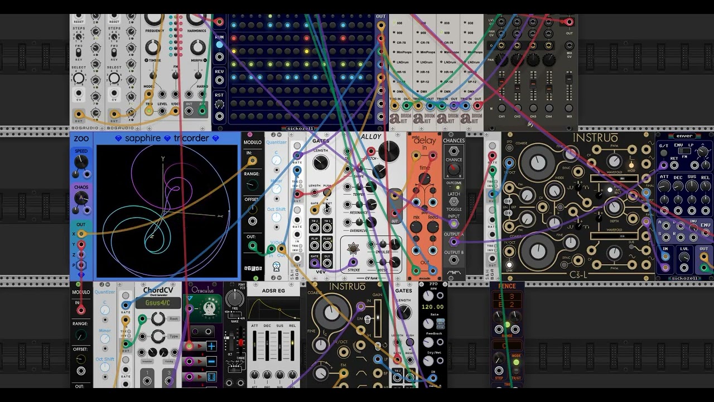Click the CHANCE knob on CHANCES module
This screenshot has width=714, height=402.
[454, 170]
